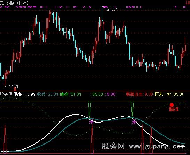Click the red dot 瞄准 signal marker
Image resolution: width=190 pixels, height=155 pixels.
[x=172, y=105]
